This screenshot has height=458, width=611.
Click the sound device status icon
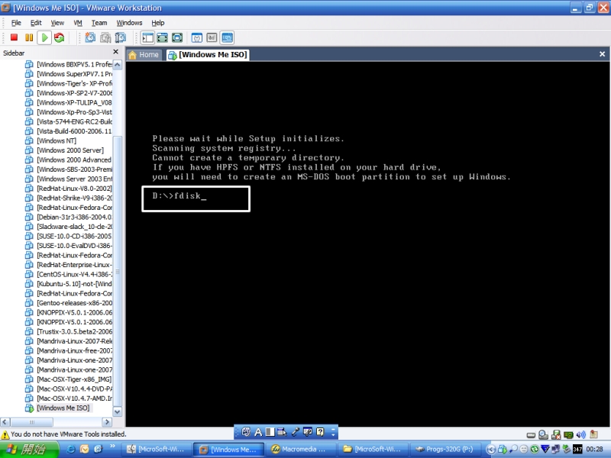click(x=580, y=434)
